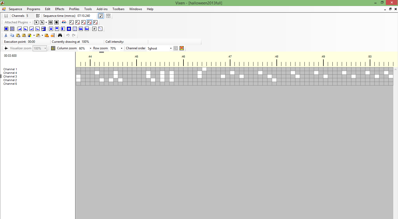Open the Add-ins menu
The height and width of the screenshot is (219, 398).
click(x=102, y=9)
